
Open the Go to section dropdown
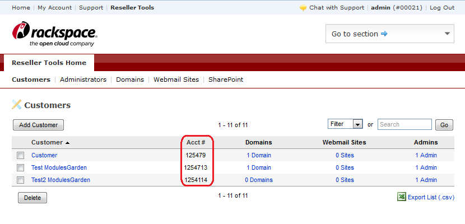pyautogui.click(x=390, y=34)
